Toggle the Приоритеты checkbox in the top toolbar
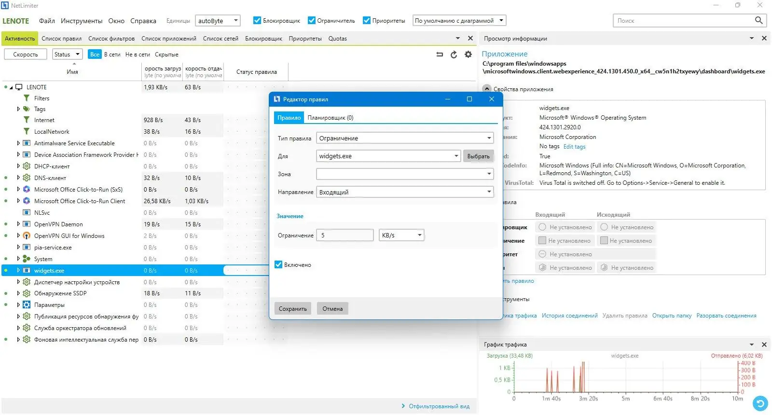 (367, 20)
